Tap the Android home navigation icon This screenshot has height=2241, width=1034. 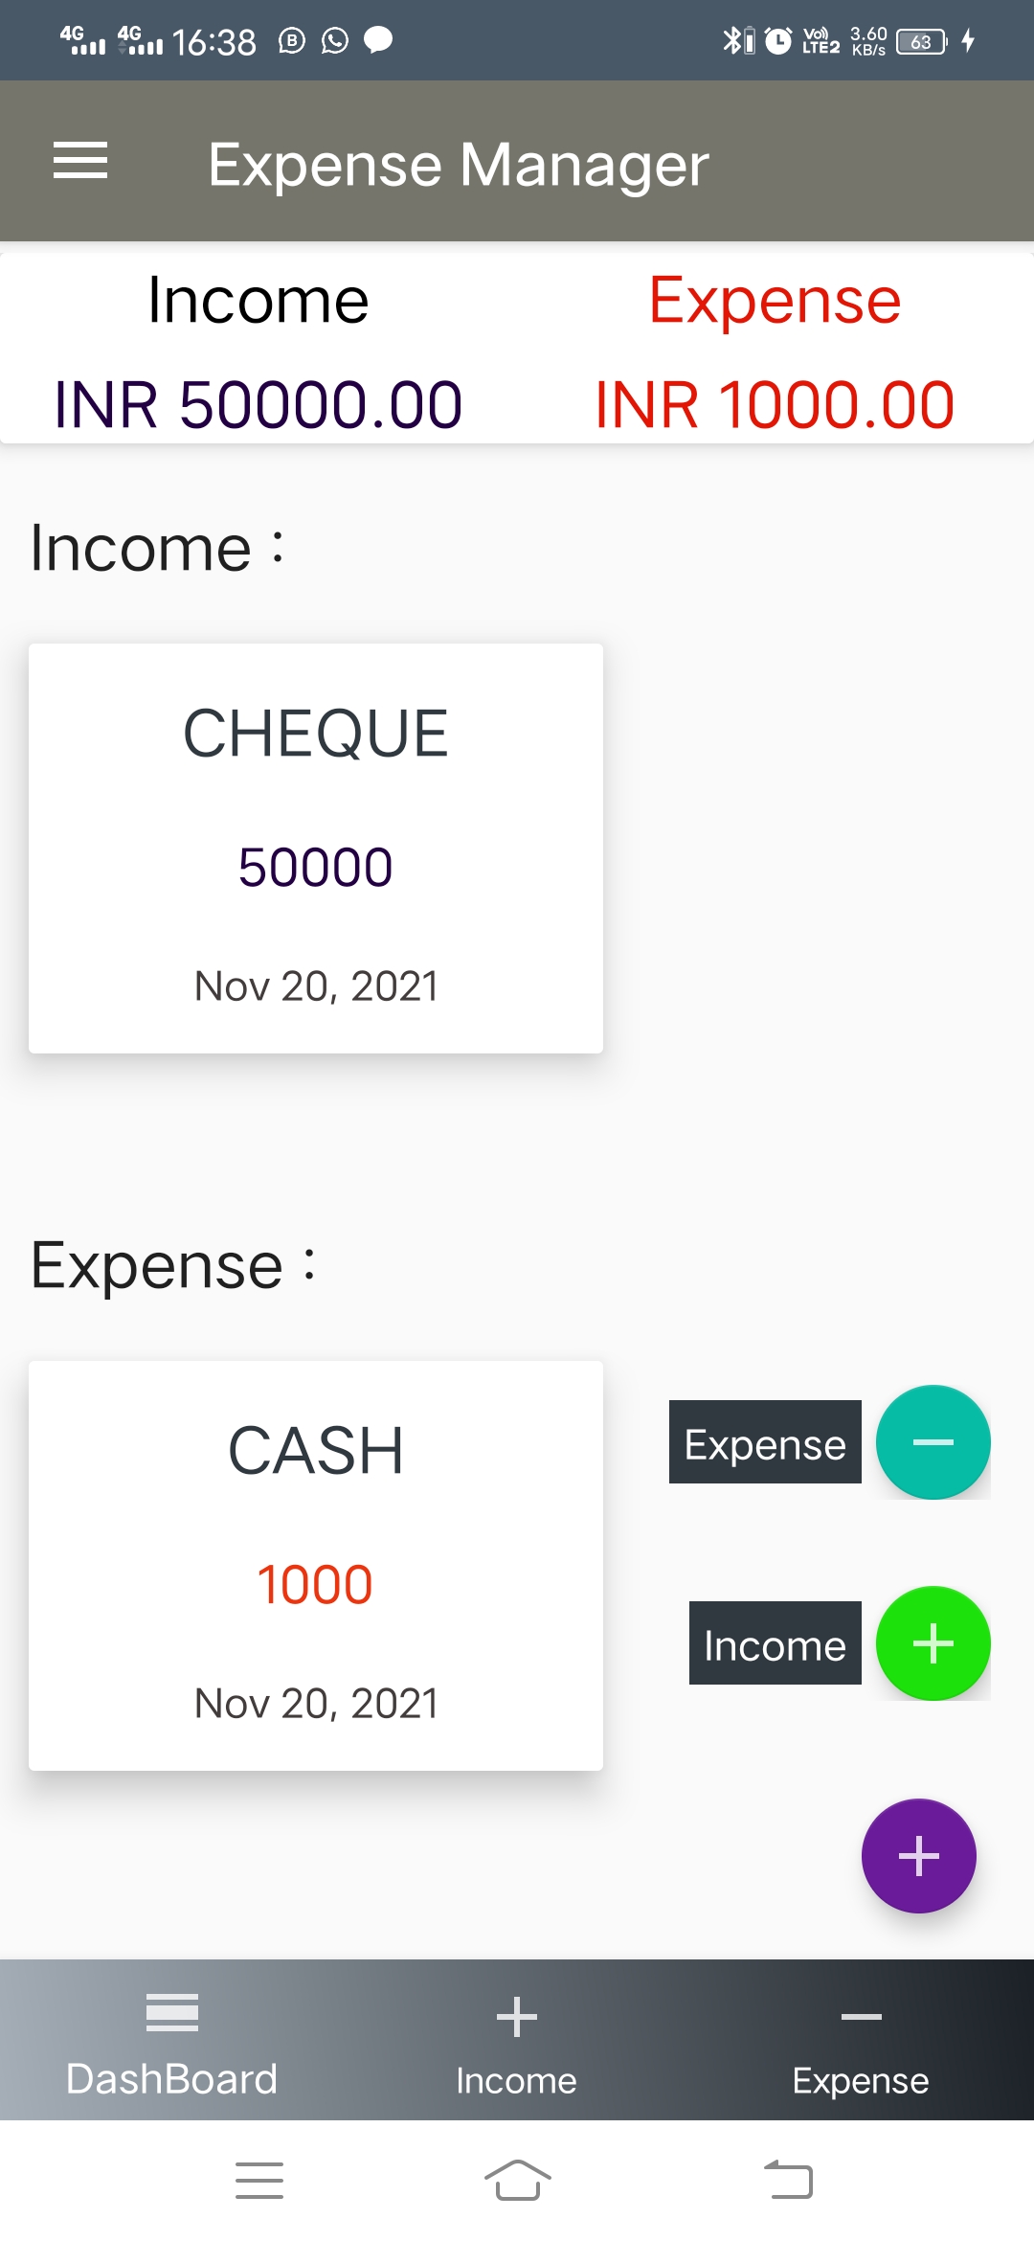[517, 2181]
